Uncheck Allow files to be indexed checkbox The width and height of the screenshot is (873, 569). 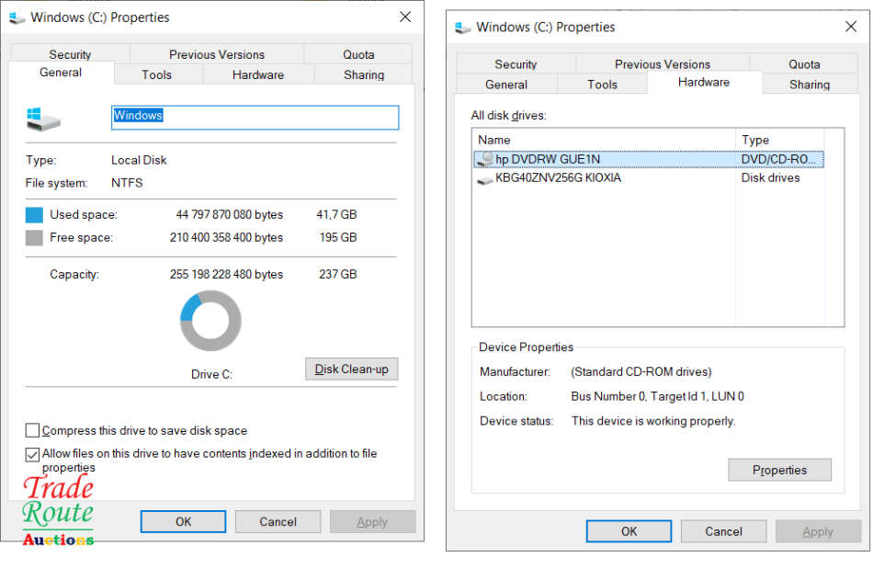point(33,454)
